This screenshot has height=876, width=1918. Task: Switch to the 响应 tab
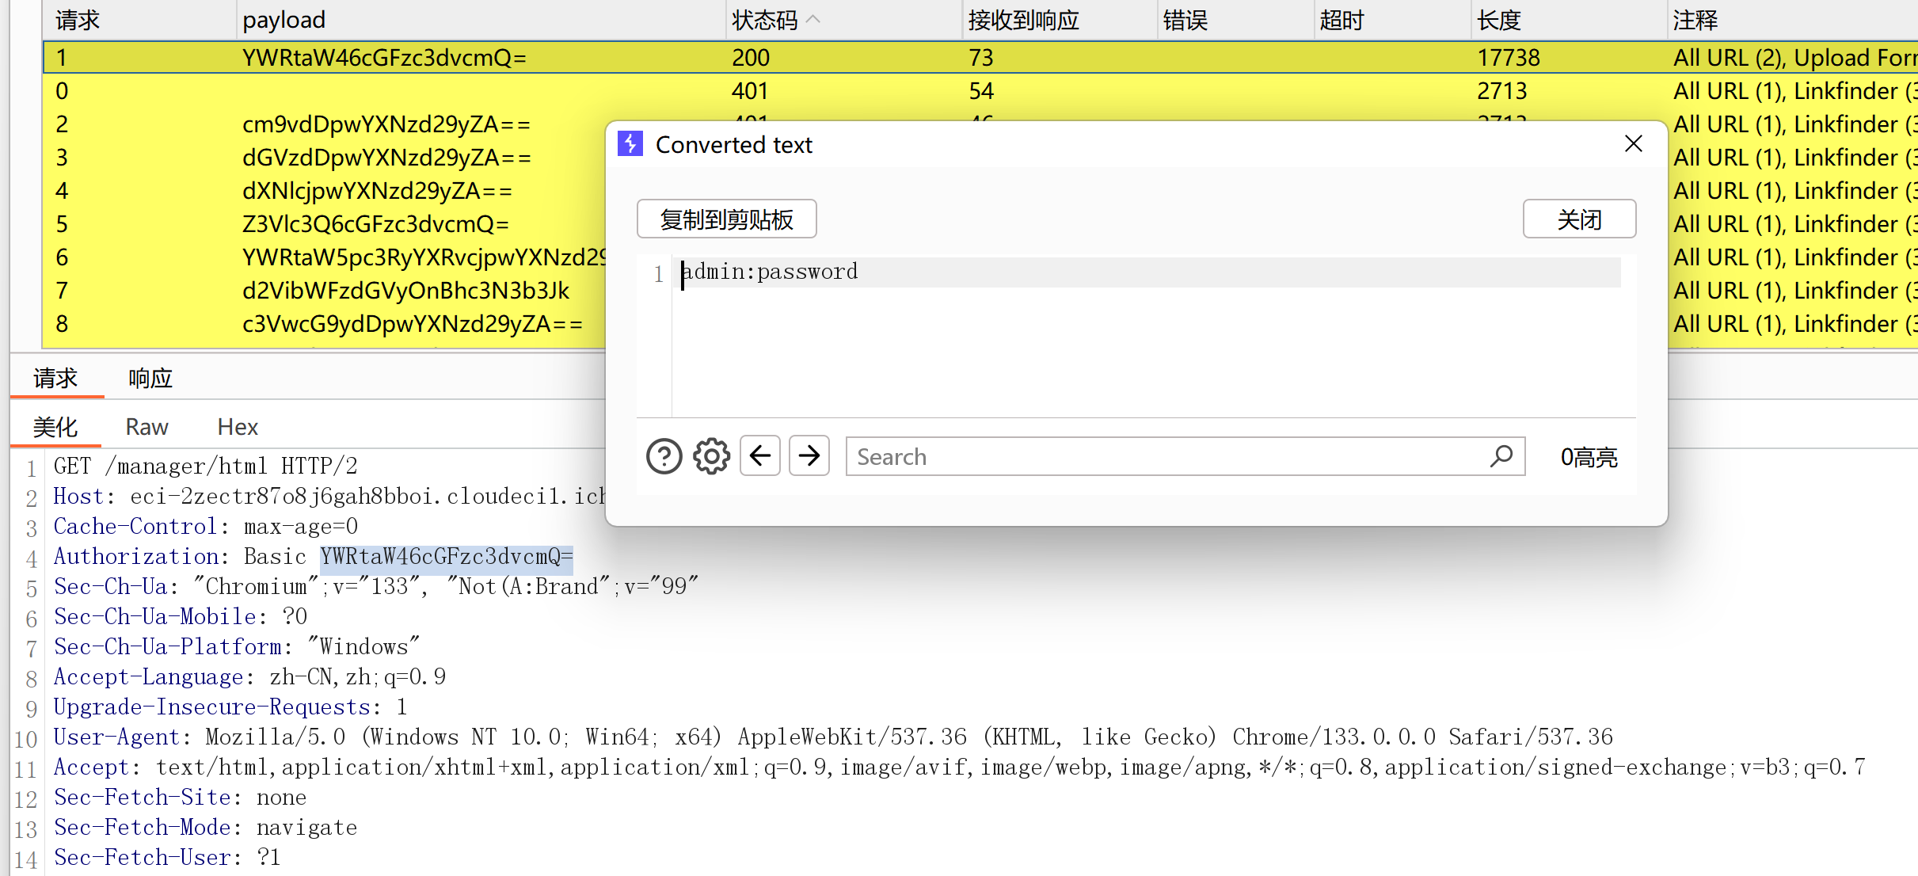point(150,379)
